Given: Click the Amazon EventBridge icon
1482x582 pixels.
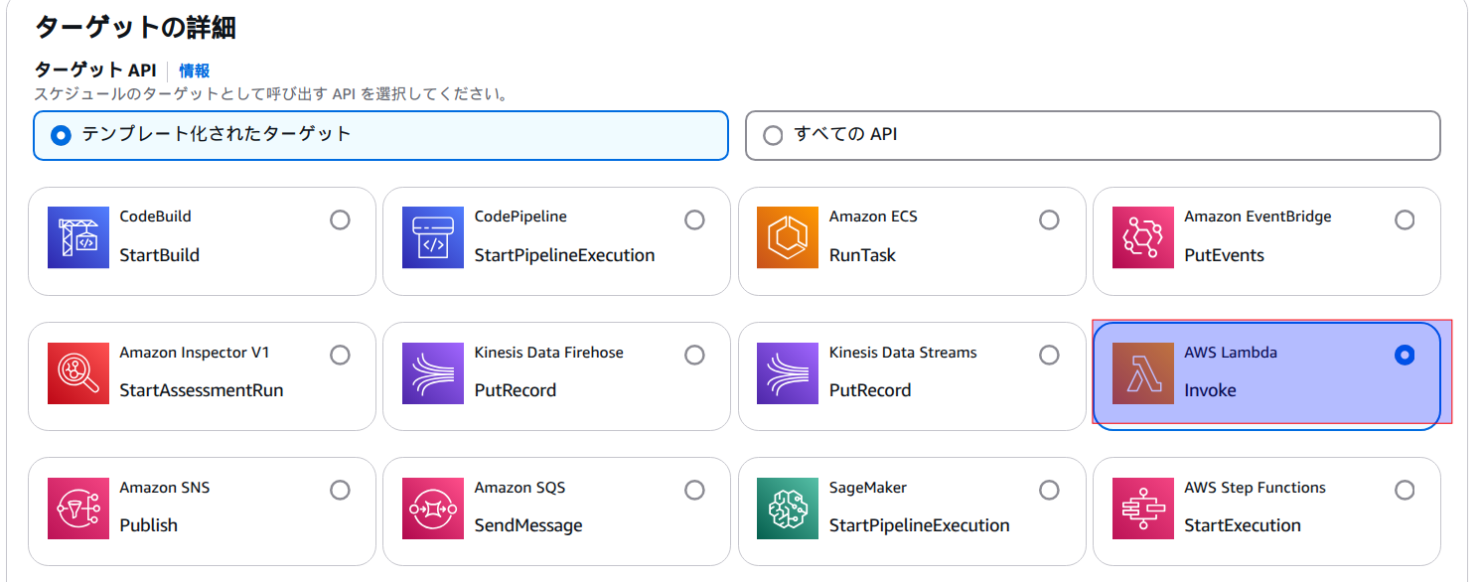Looking at the screenshot, I should pos(1142,238).
